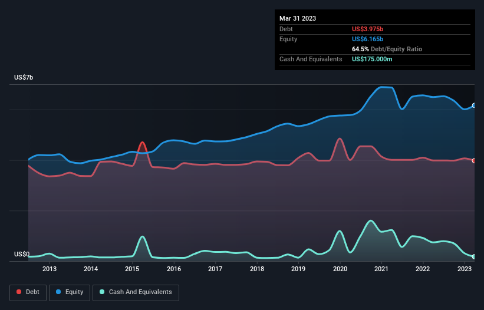
Task: Toggle the Cash And Equivalents legend button
Action: point(136,292)
